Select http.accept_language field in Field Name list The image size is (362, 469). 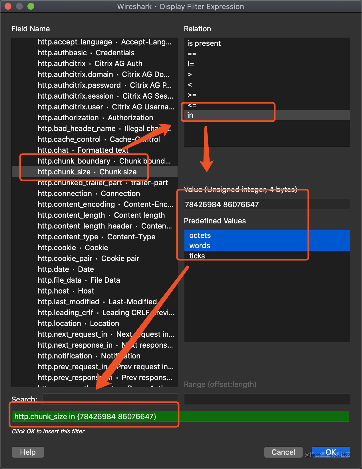point(94,42)
